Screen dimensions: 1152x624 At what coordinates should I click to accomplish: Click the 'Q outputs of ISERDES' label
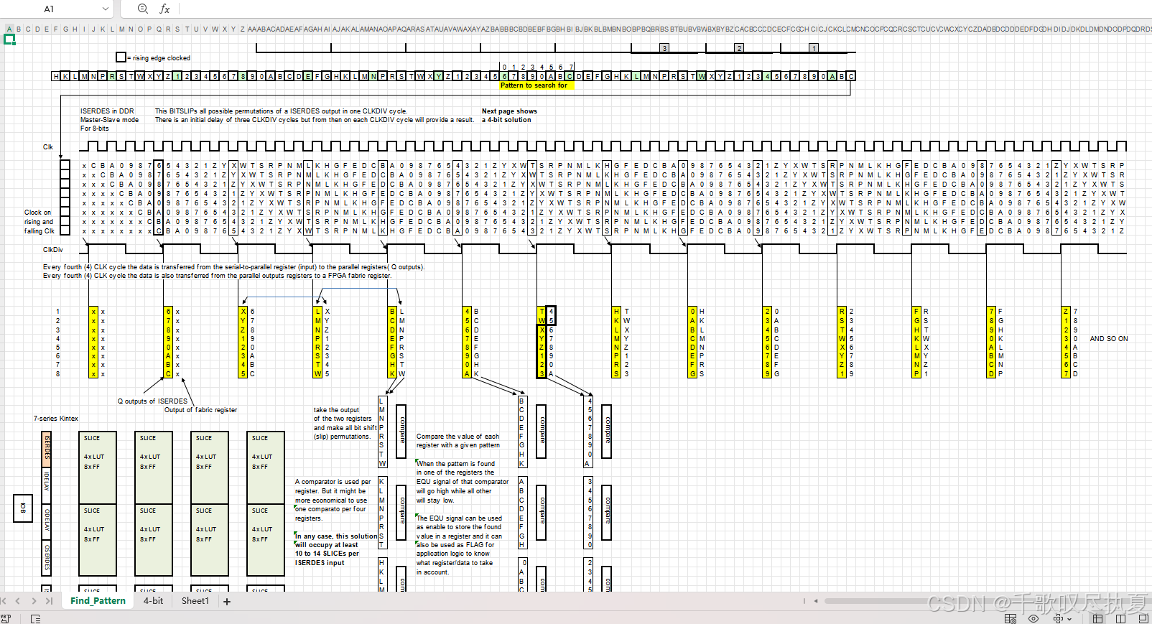point(152,401)
